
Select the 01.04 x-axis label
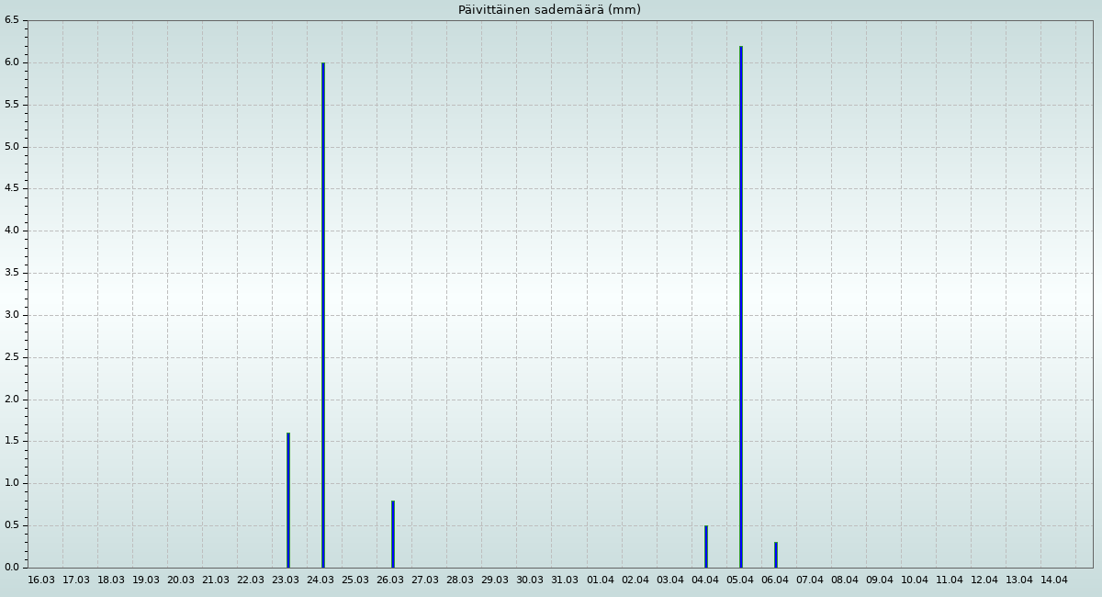click(601, 580)
